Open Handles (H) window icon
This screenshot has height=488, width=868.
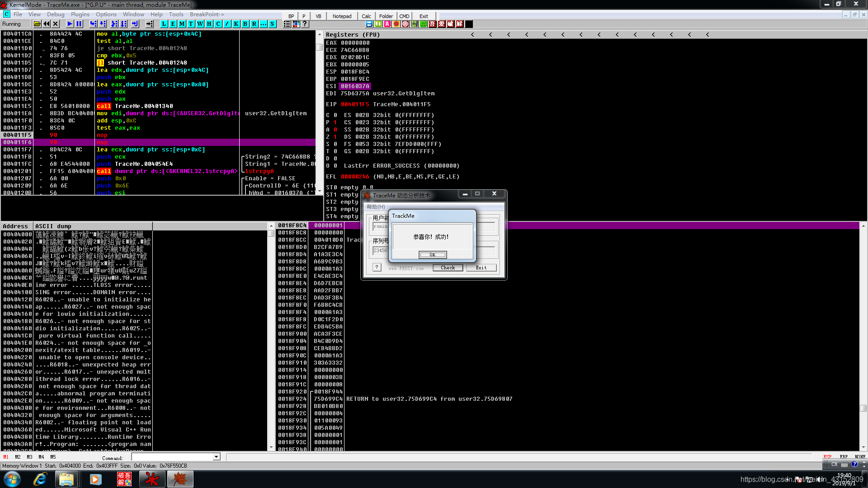point(209,24)
